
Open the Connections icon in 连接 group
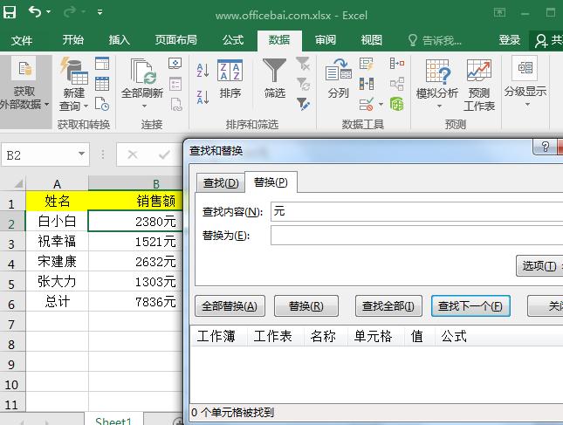coord(175,64)
